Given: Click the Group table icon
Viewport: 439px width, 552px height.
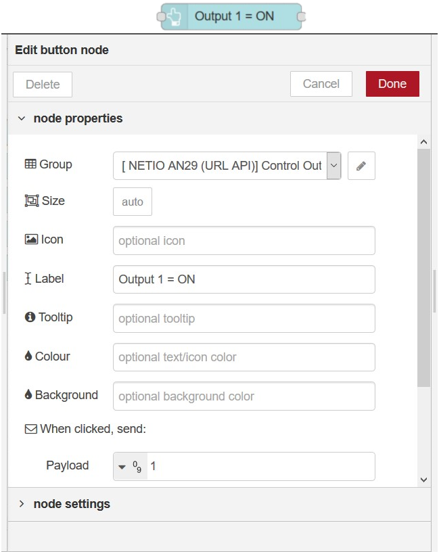Looking at the screenshot, I should [30, 164].
